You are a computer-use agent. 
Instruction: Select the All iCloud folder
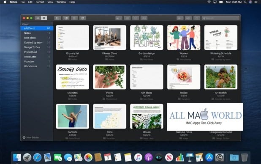[37, 28]
